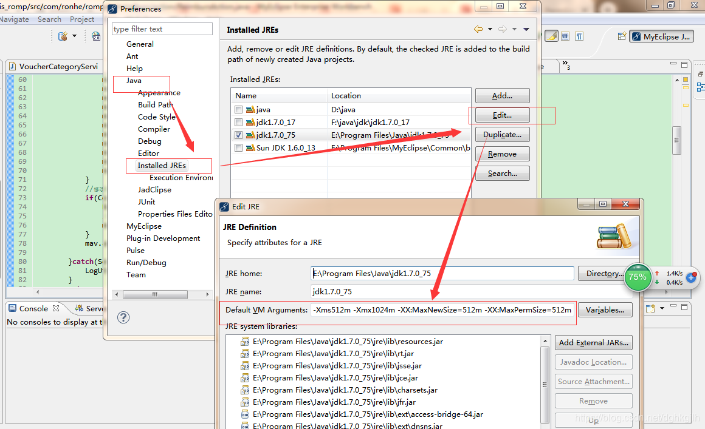Open the Search menu
The width and height of the screenshot is (705, 429).
coord(49,19)
